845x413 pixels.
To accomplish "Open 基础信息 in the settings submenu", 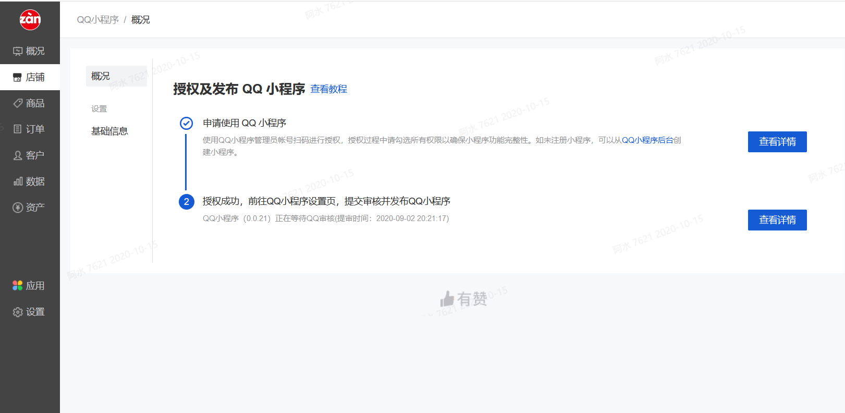I will pyautogui.click(x=109, y=131).
